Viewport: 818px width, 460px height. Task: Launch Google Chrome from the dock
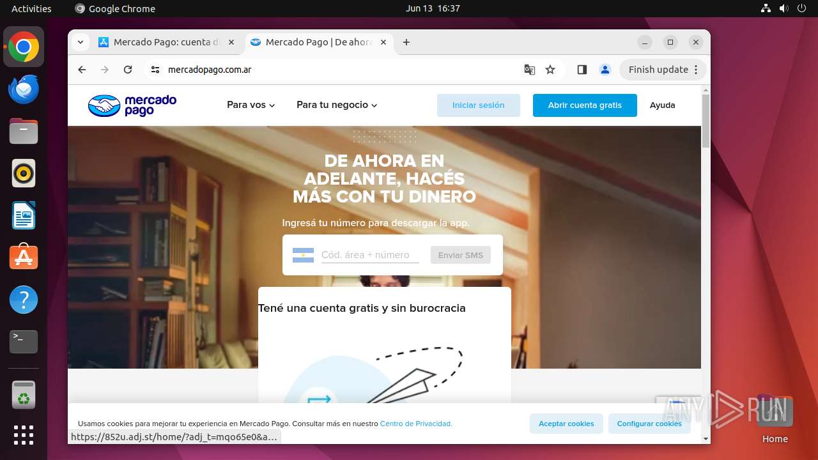tap(24, 47)
